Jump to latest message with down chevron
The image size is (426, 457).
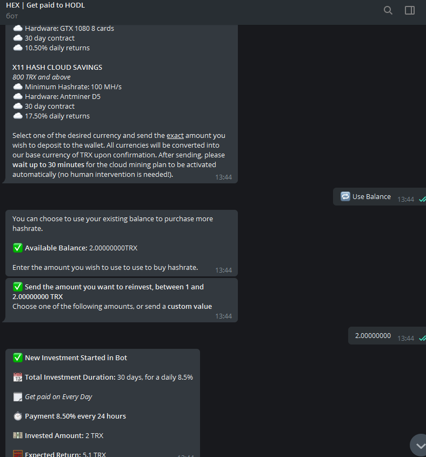pyautogui.click(x=418, y=445)
